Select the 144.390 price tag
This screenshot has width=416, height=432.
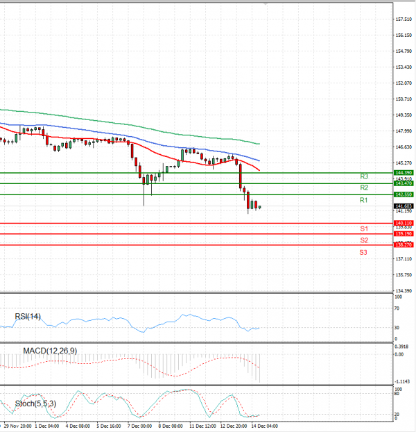point(404,173)
